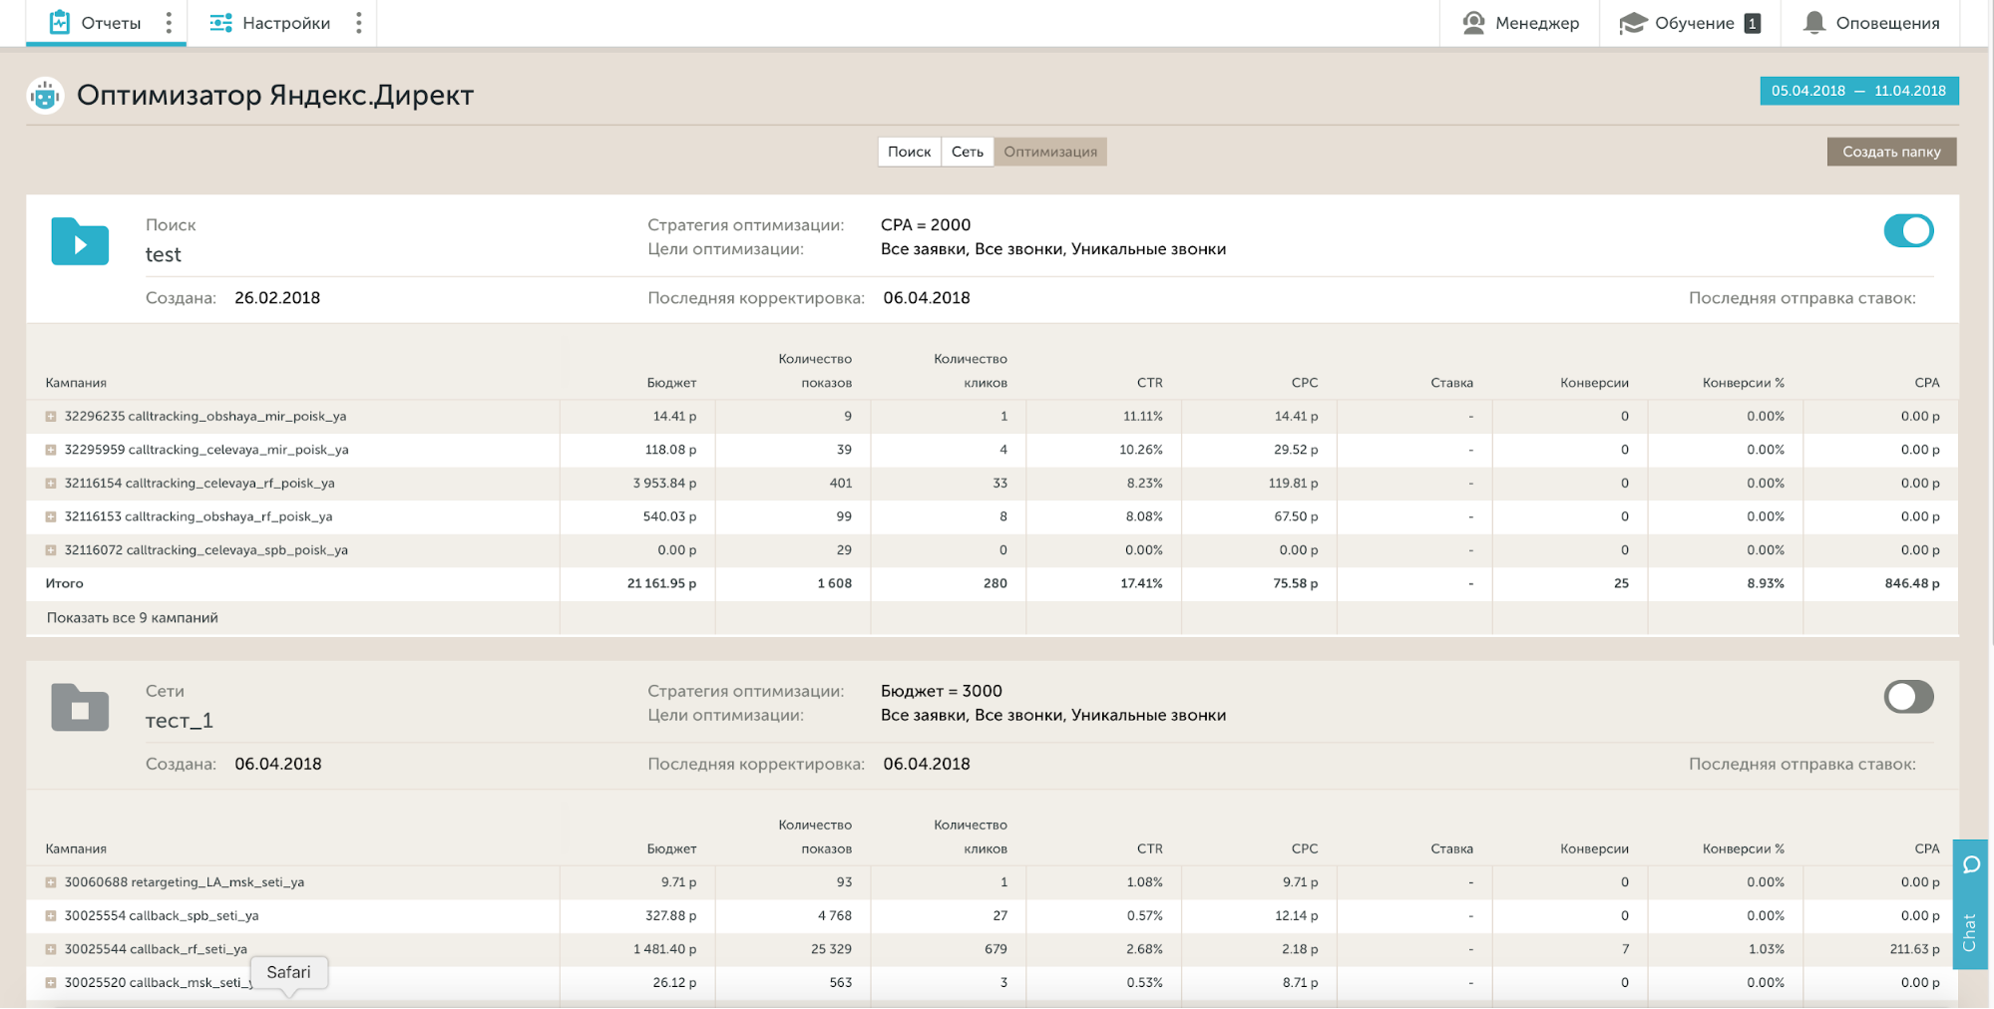Image resolution: width=1994 pixels, height=1009 pixels.
Task: Switch to the Сеть tab
Action: point(967,152)
